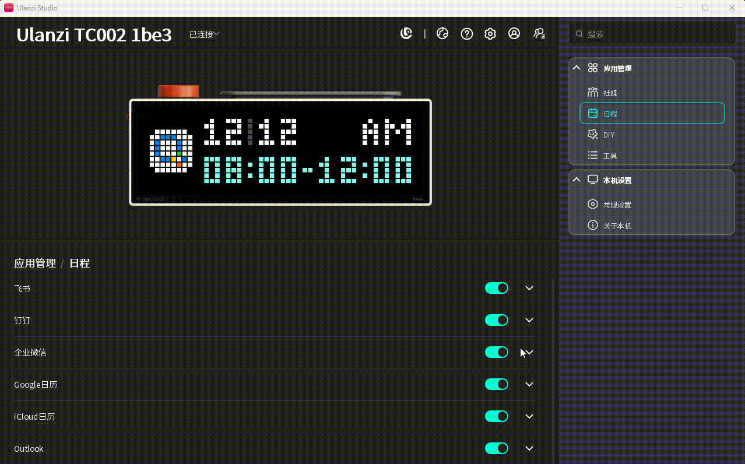Image resolution: width=745 pixels, height=464 pixels.
Task: Open 关于本机 in the sidebar
Action: coord(652,226)
